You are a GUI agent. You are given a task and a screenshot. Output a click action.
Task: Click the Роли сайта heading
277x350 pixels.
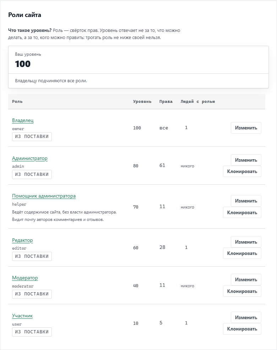click(25, 15)
